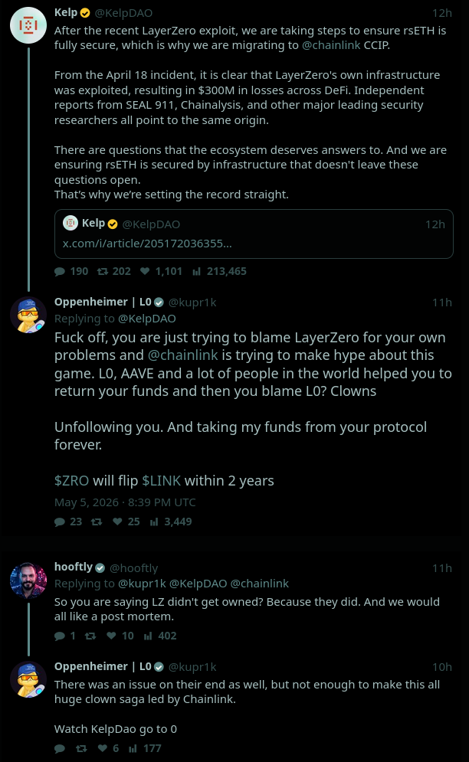Like Oppenheimer's reply with 25 likes
Viewport: 469px width, 762px height.
117,522
